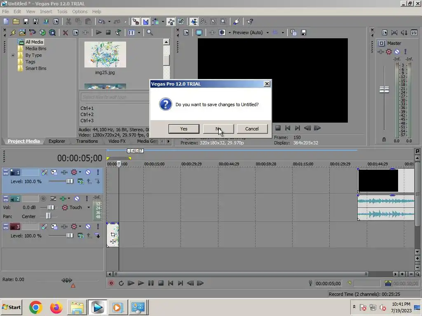Click the Loop Playback icon

(x=121, y=283)
